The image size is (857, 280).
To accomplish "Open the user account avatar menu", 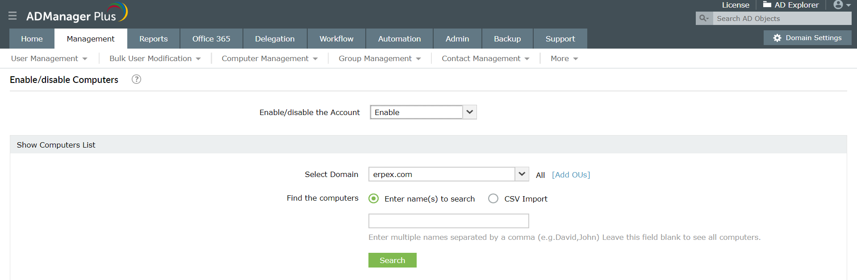I will (x=842, y=5).
